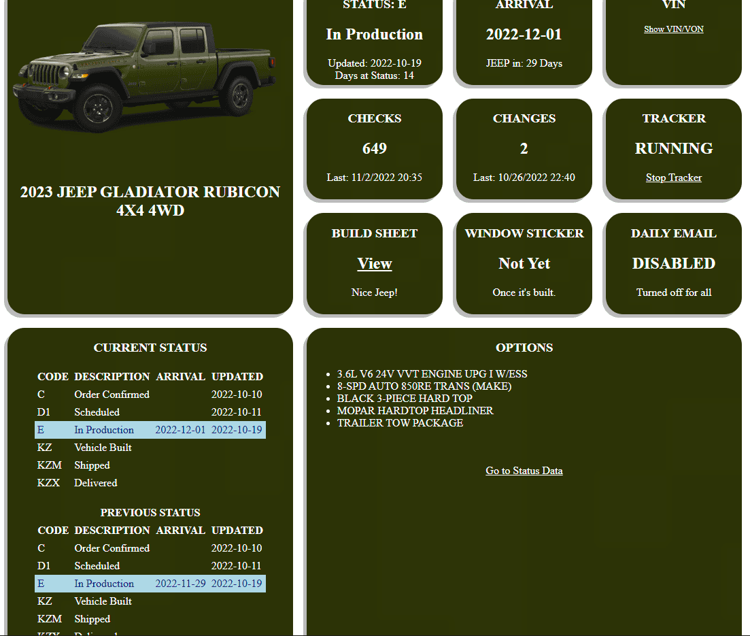This screenshot has height=636, width=750.
Task: Click the CHANGES card heading
Action: (x=524, y=118)
